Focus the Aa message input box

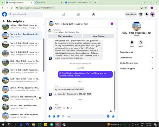86,117
